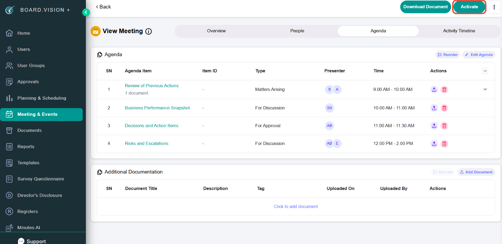Click Planning & Scheduling bar-chart icon
The image size is (502, 244).
[9, 98]
